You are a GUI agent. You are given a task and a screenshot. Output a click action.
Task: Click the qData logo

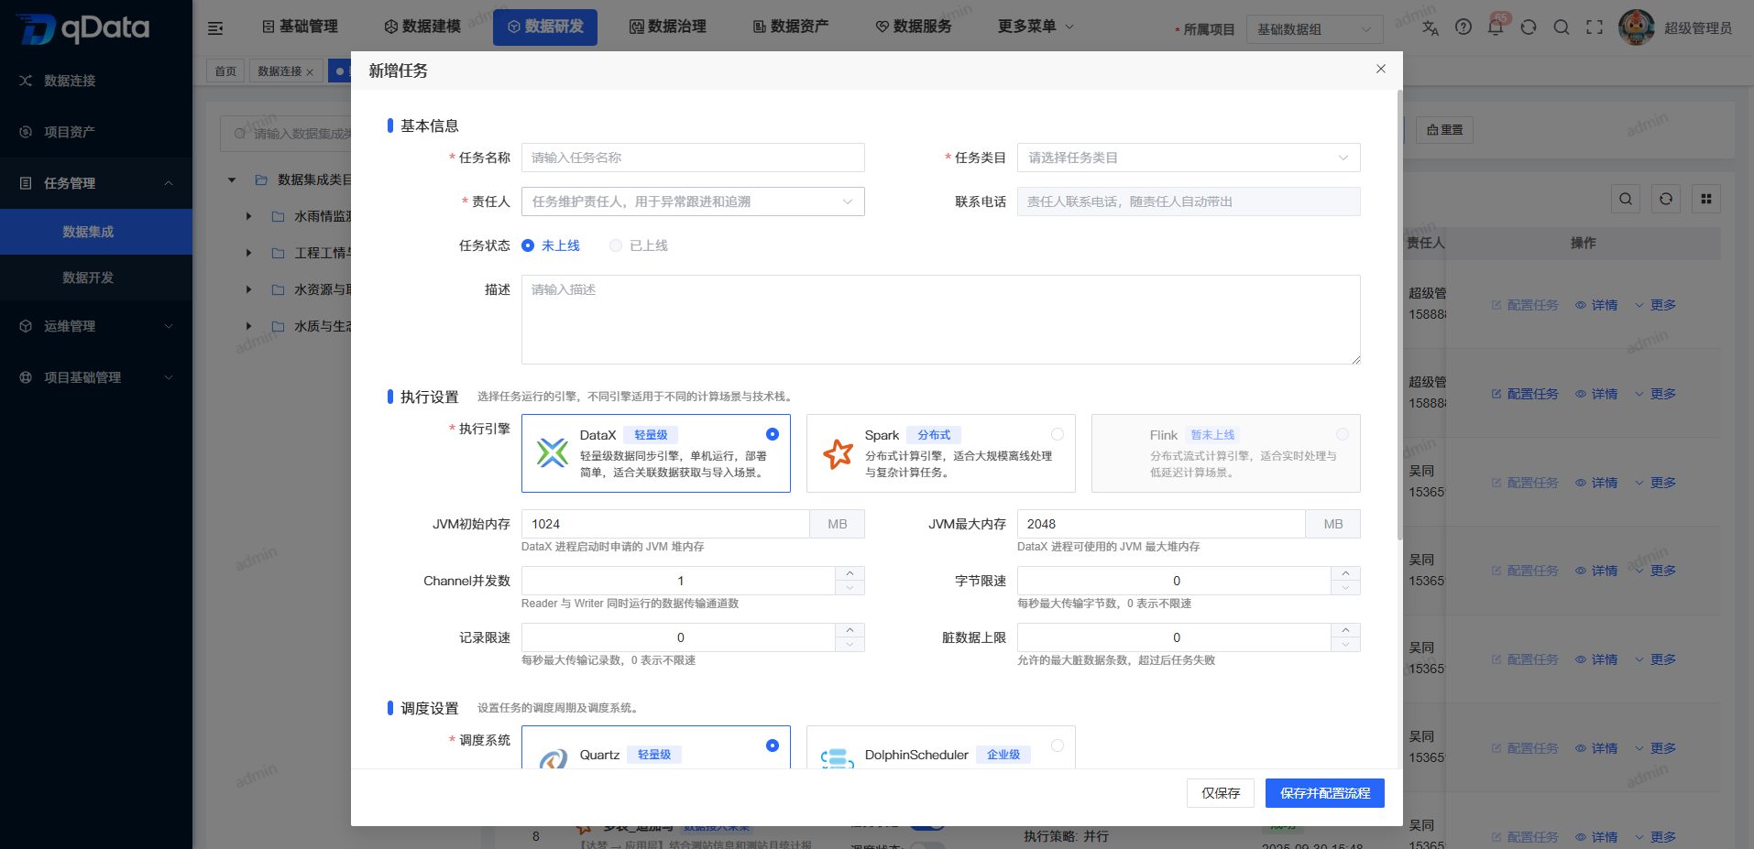pyautogui.click(x=83, y=28)
